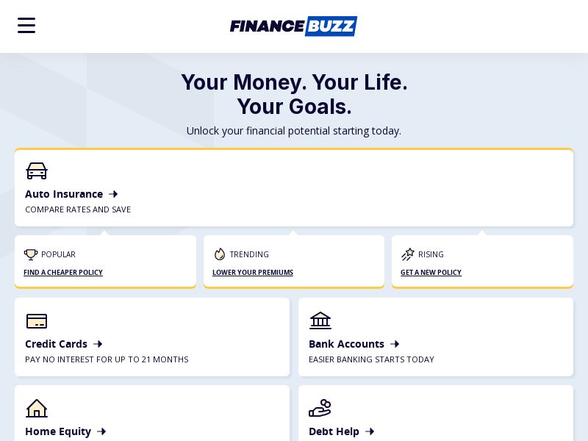The image size is (588, 441).
Task: Open the hamburger navigation menu
Action: coord(26,26)
